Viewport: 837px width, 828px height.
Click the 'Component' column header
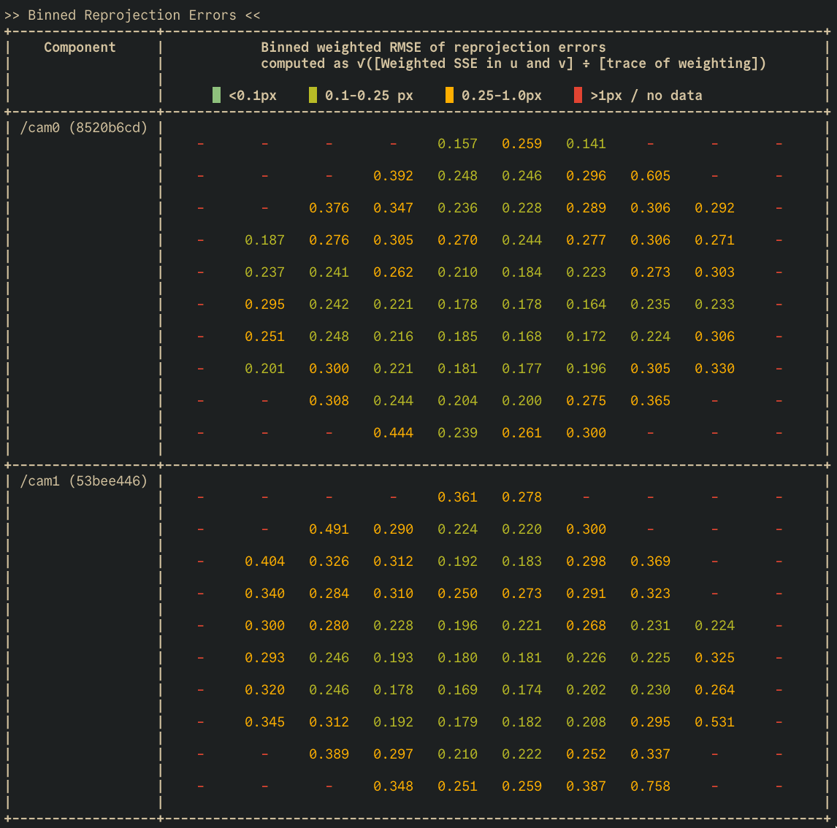point(80,47)
